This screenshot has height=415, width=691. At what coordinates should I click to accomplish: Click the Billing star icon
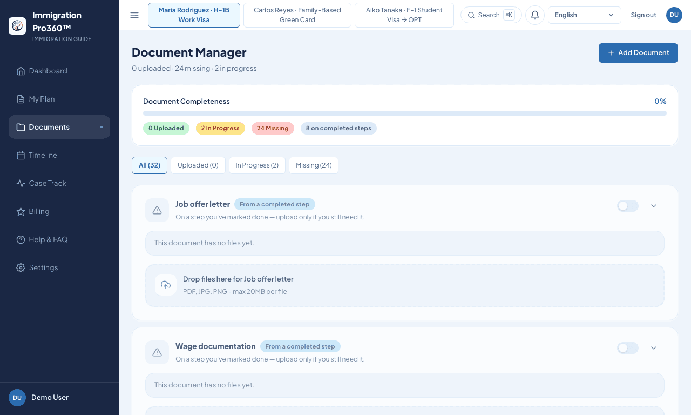coord(21,211)
